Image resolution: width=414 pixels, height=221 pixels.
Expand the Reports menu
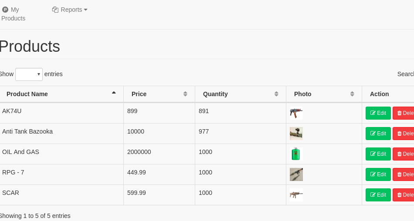pos(70,10)
